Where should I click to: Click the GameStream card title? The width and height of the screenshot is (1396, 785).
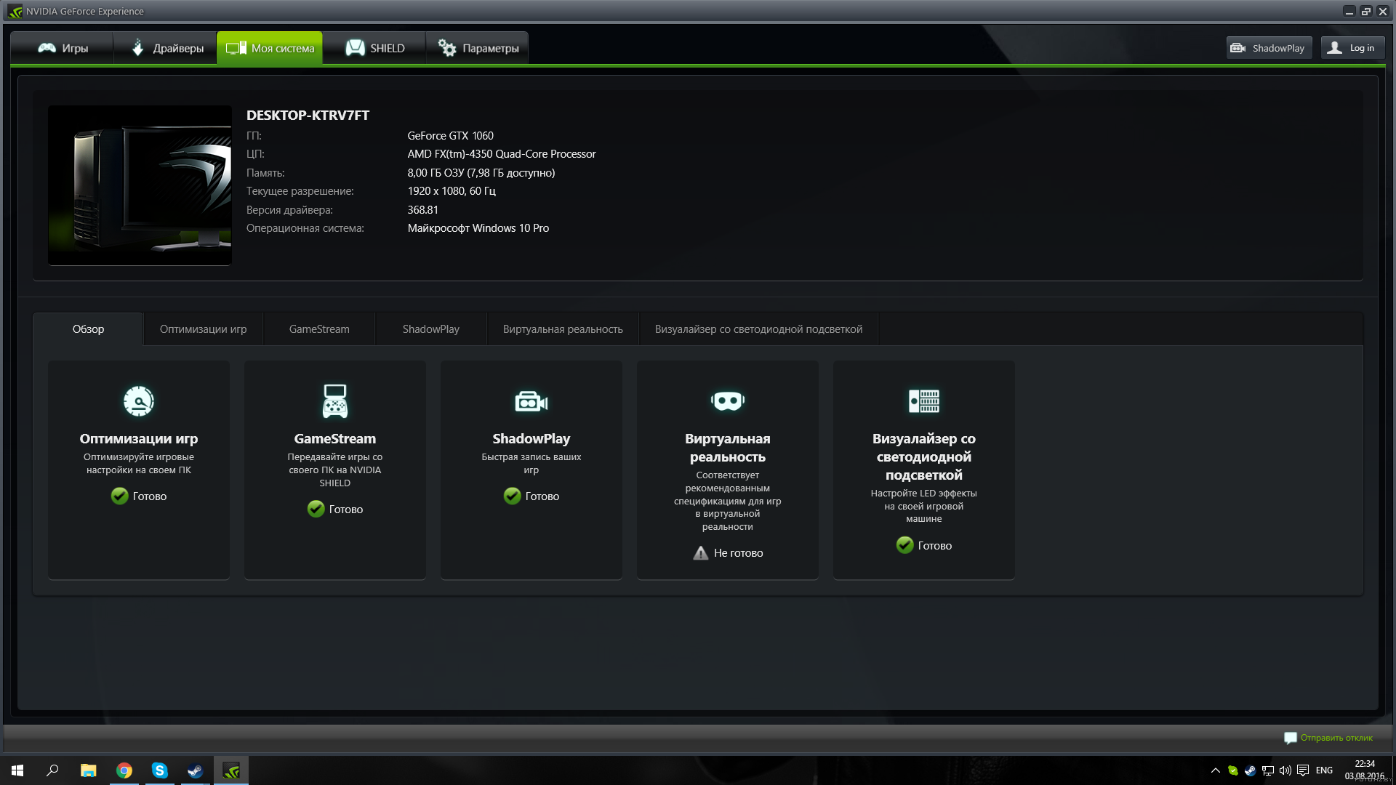(x=335, y=438)
